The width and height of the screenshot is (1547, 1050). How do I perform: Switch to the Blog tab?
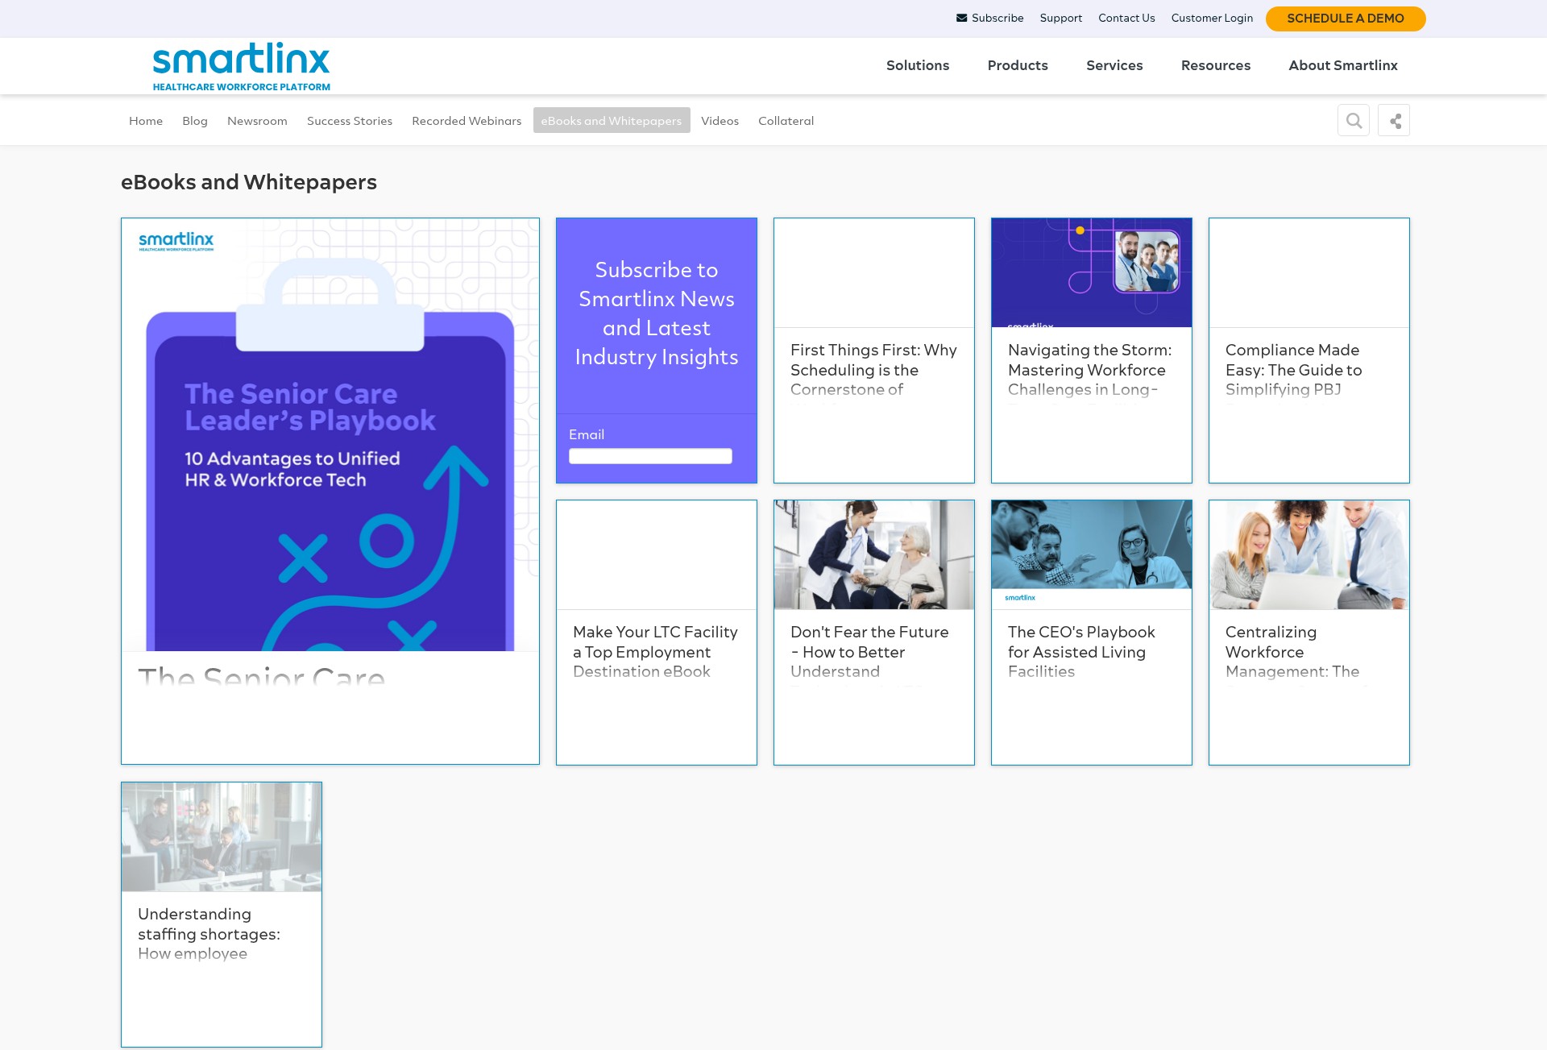(x=195, y=121)
